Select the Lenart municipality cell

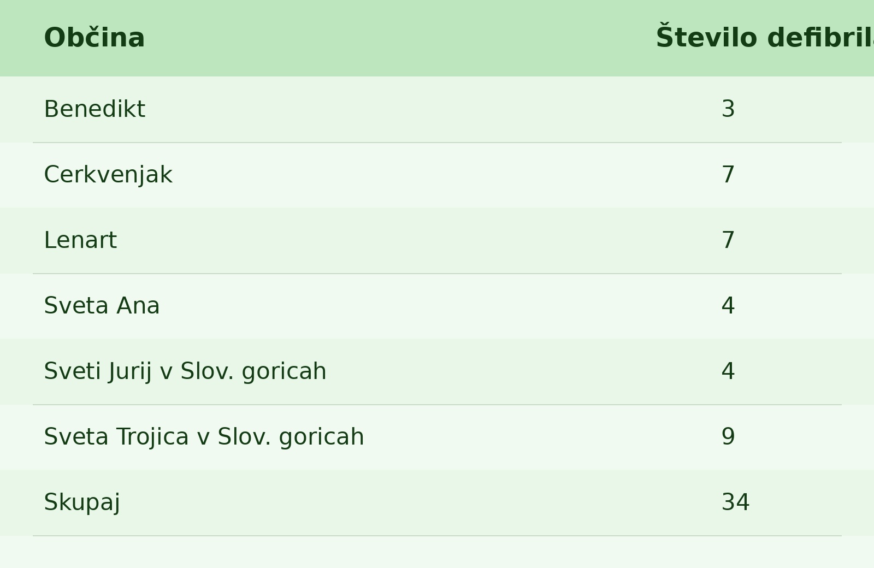pyautogui.click(x=80, y=241)
